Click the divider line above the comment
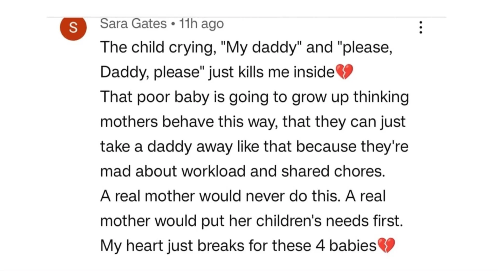The width and height of the screenshot is (498, 271). click(x=246, y=17)
